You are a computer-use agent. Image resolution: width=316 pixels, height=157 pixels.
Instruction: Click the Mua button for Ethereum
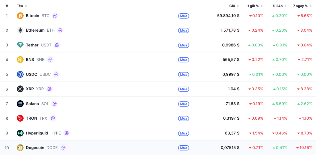pos(184,30)
